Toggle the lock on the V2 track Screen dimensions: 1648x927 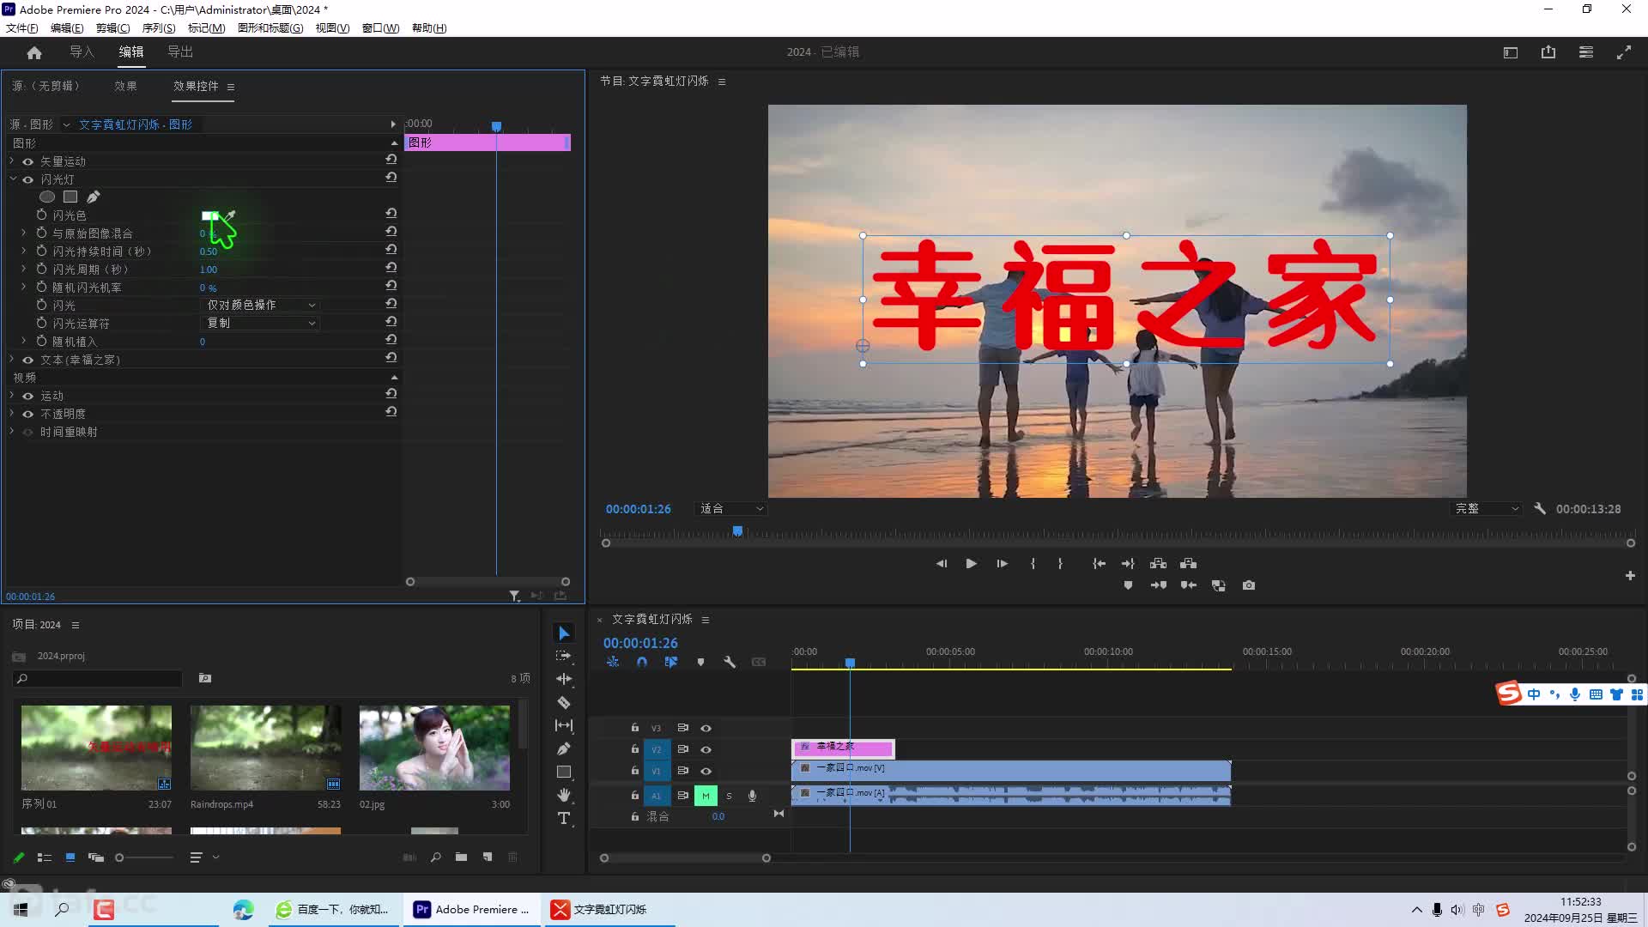pos(635,749)
